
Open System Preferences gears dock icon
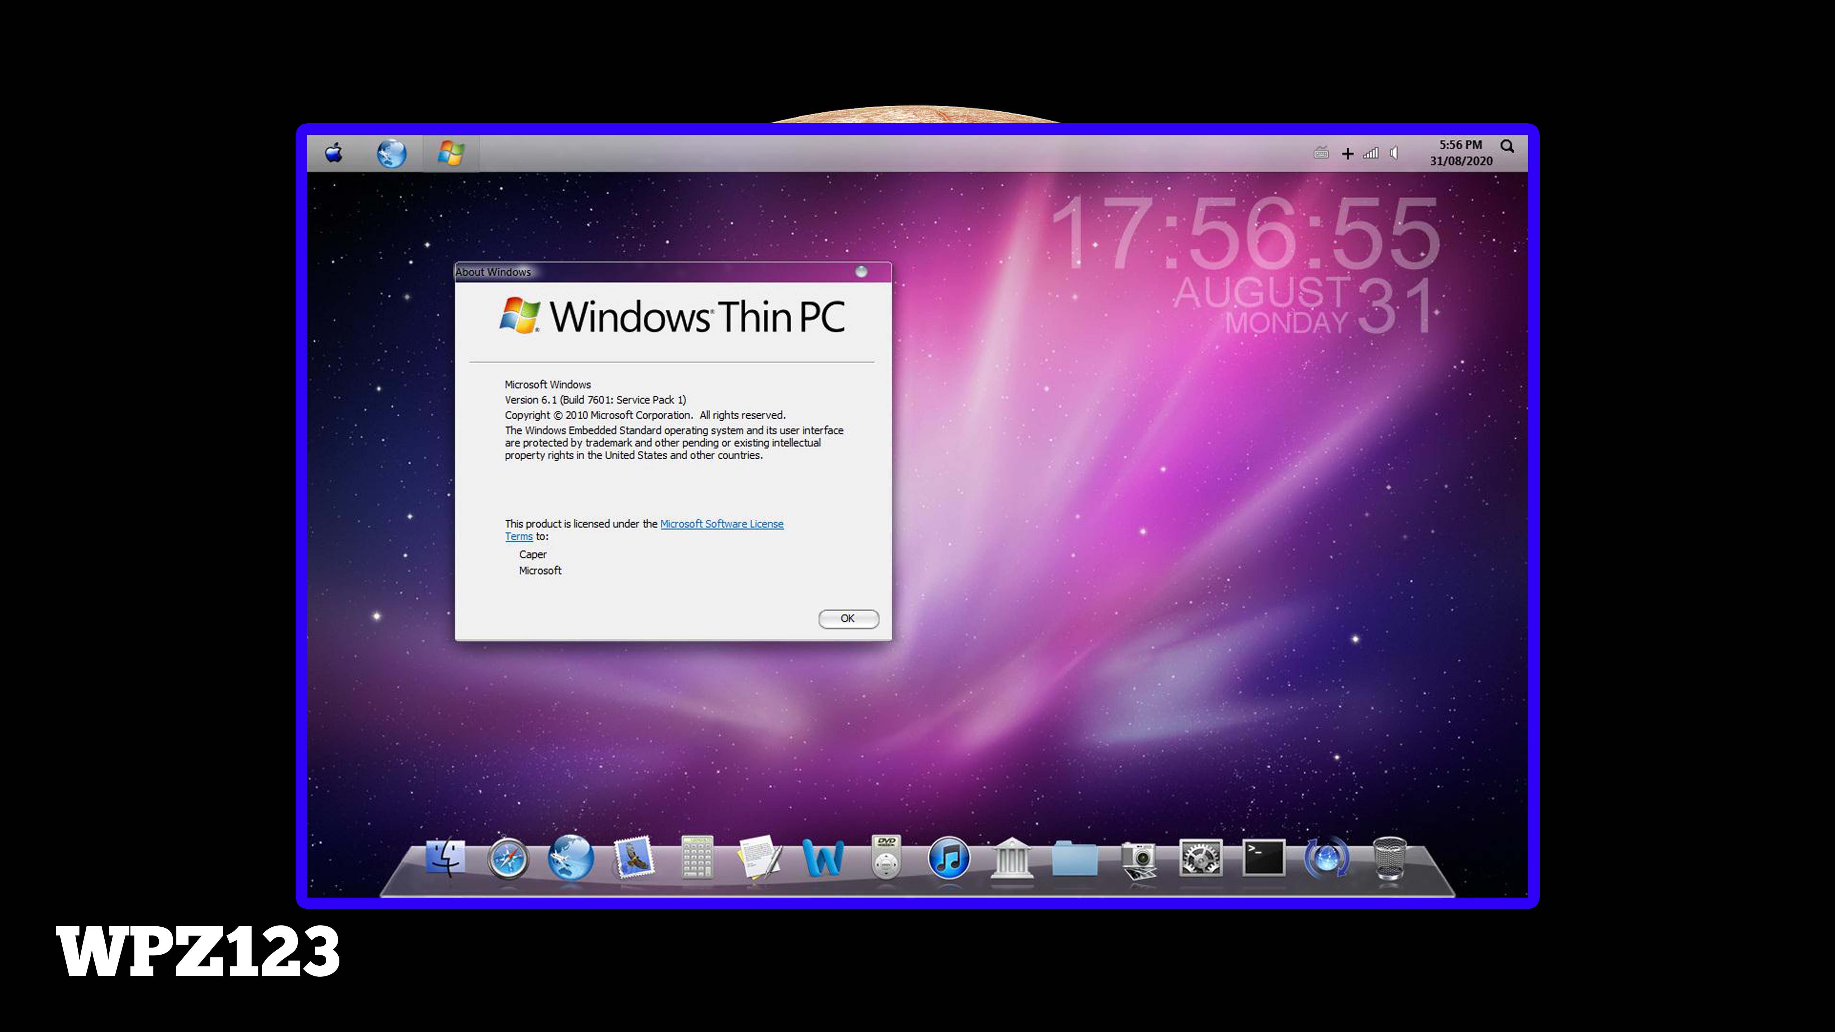pyautogui.click(x=1200, y=857)
